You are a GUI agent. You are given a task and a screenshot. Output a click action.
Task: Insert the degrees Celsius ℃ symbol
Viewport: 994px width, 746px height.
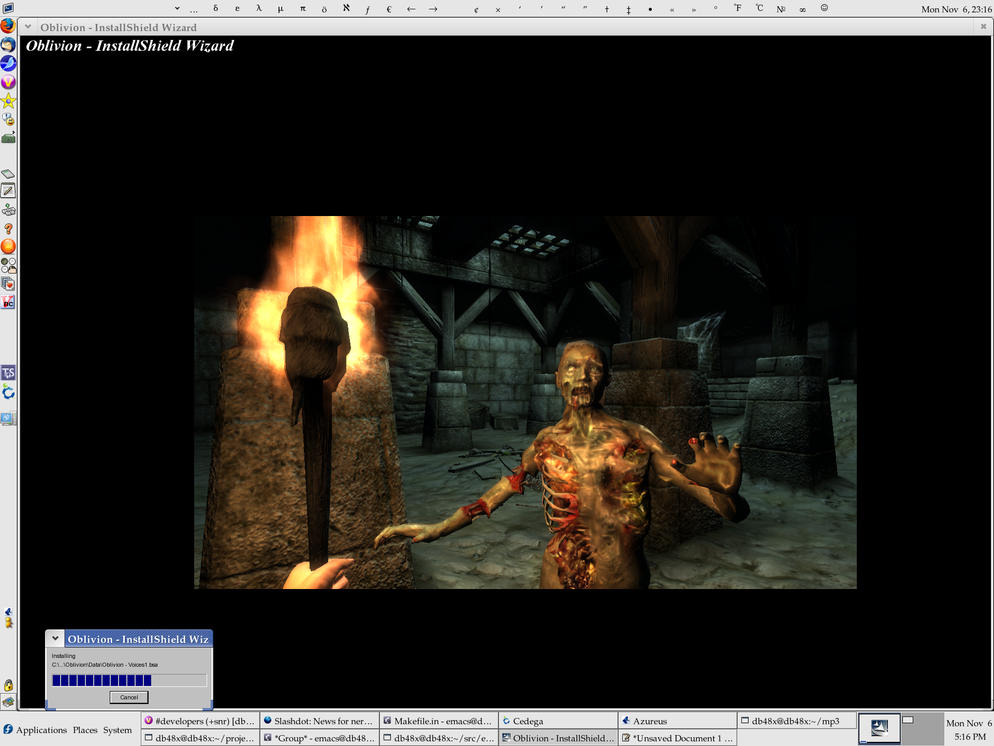759,8
